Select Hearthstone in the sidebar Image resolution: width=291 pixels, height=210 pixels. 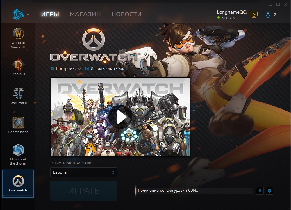click(x=18, y=125)
